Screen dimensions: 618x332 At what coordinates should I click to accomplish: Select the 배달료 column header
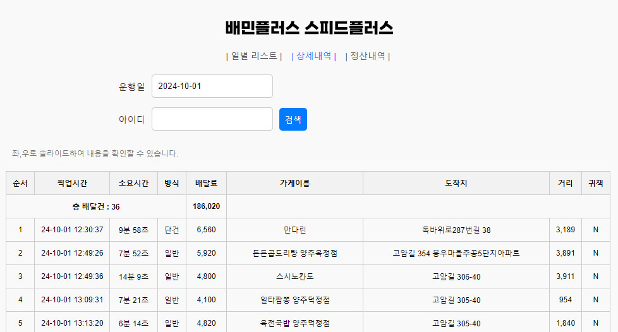(x=206, y=183)
